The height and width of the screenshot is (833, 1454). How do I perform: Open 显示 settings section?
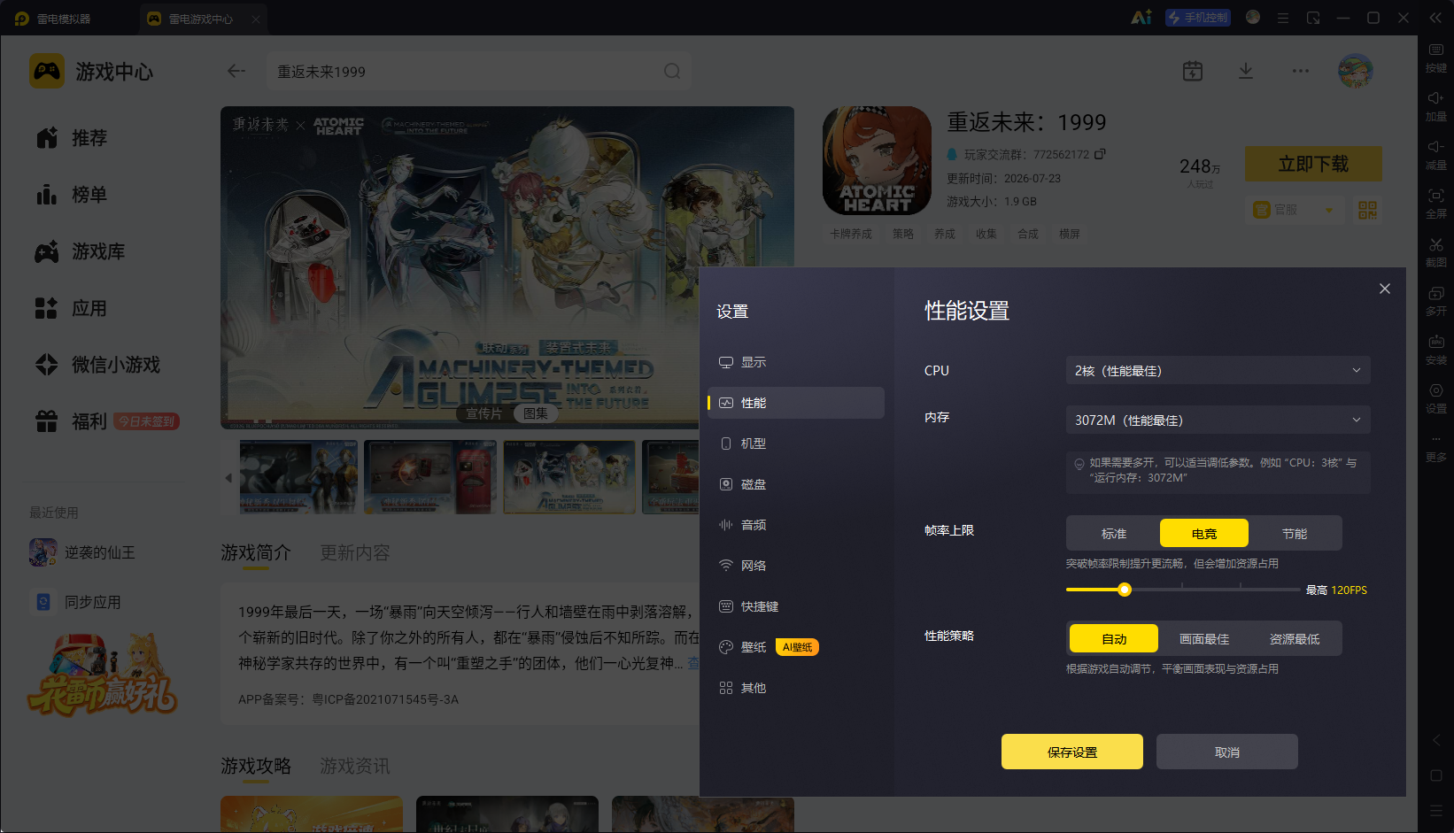(796, 362)
